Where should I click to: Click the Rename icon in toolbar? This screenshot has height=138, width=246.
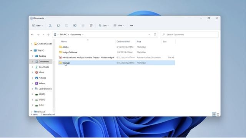75,26
